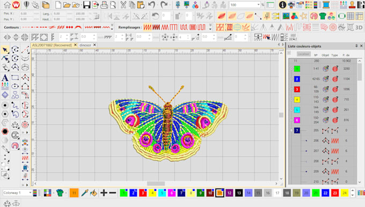365x207 pixels.
Task: Select the Rectangle shape tool
Action: (x=15, y=77)
